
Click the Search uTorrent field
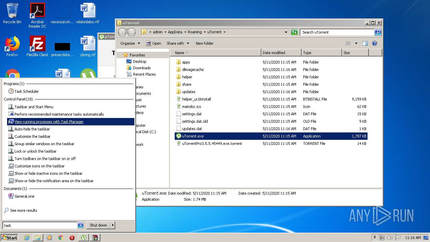337,32
